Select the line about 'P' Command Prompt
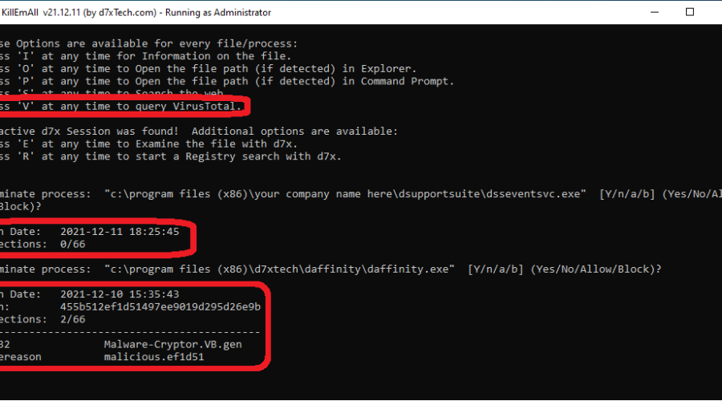Viewport: 722px width, 401px height. coord(227,81)
